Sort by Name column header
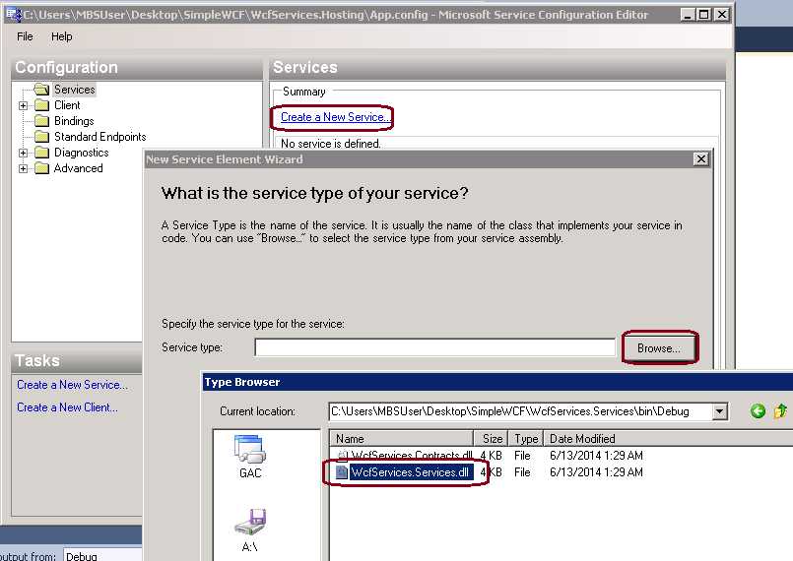This screenshot has height=561, width=793. pos(402,439)
